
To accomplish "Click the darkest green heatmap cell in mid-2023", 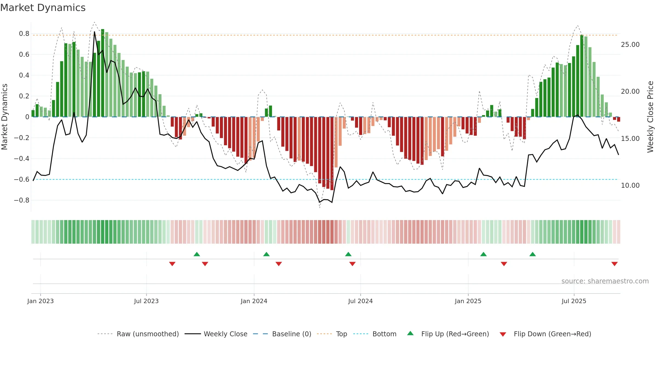I will coord(103,232).
